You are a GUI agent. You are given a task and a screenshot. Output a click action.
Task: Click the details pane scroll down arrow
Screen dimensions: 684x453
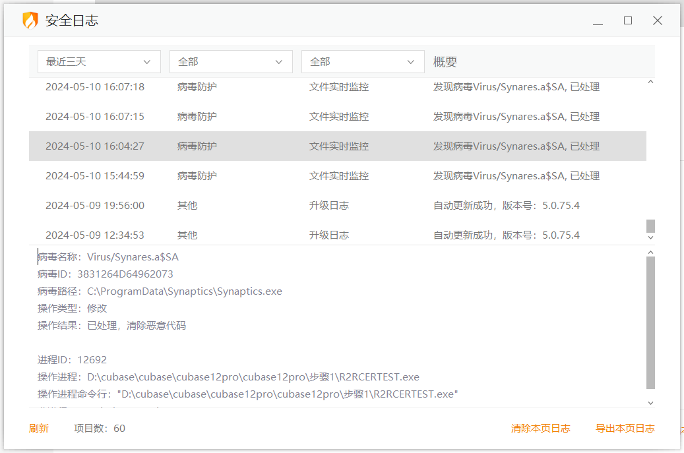coord(650,402)
